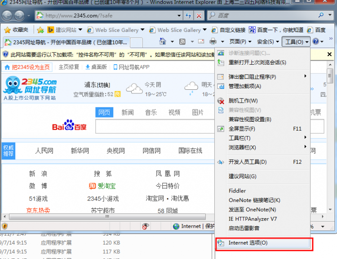Click the 工具(O) menu button
337x259 pixels.
coord(296,41)
